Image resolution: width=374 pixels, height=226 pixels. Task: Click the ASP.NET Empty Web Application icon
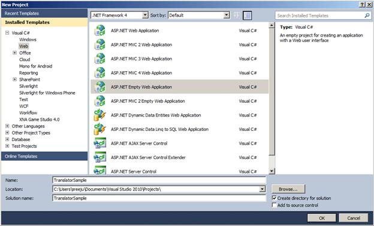point(100,87)
